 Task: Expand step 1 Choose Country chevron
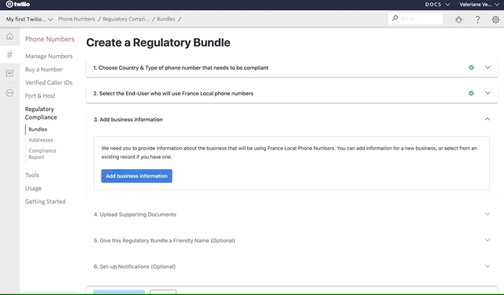point(487,68)
